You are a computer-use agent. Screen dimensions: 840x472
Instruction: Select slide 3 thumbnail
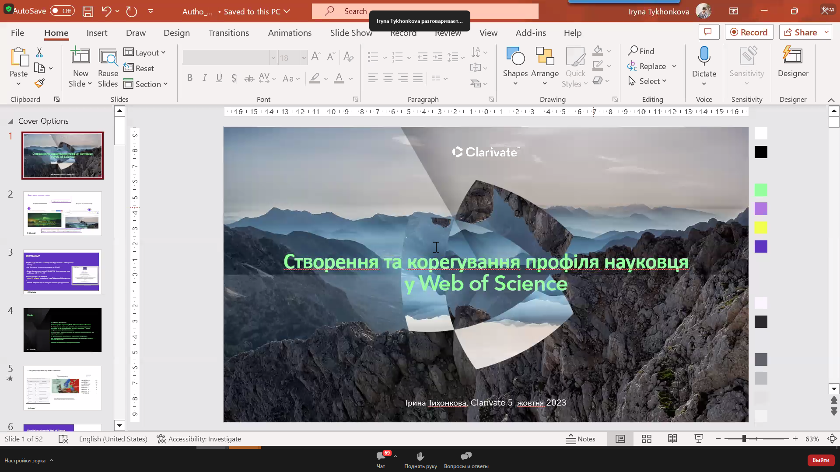point(63,272)
